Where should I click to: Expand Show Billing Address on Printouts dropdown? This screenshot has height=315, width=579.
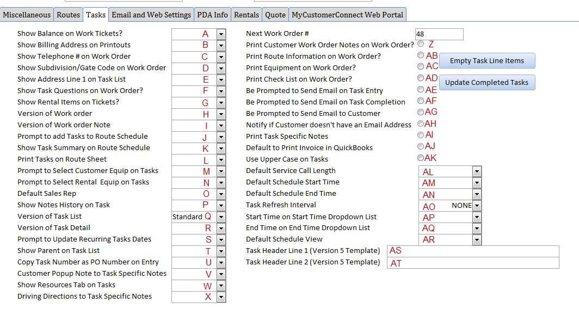pyautogui.click(x=221, y=46)
